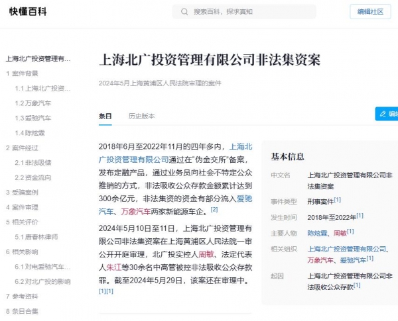
Task: Click reference [1] beside 刑事案件
Action: (338, 200)
